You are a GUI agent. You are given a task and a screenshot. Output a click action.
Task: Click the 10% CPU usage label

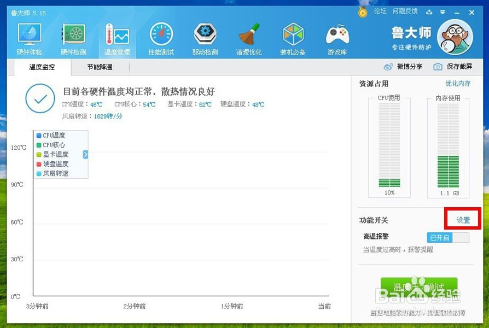pyautogui.click(x=389, y=192)
